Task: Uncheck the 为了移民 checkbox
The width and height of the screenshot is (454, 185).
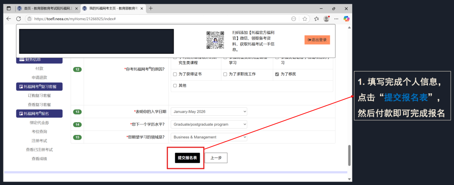Action: click(277, 74)
